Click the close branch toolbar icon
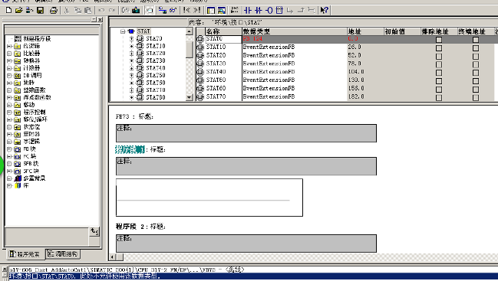The image size is (498, 281). [x=301, y=11]
